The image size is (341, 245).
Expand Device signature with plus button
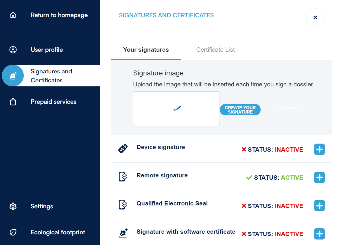(x=319, y=149)
